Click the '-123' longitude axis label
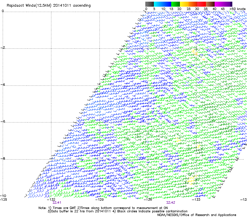The height and width of the screenshot is (217, 247). 196,200
